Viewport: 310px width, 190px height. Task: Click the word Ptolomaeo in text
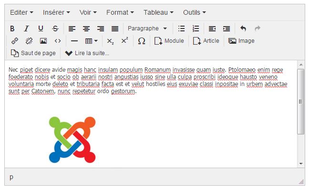[x=242, y=70]
